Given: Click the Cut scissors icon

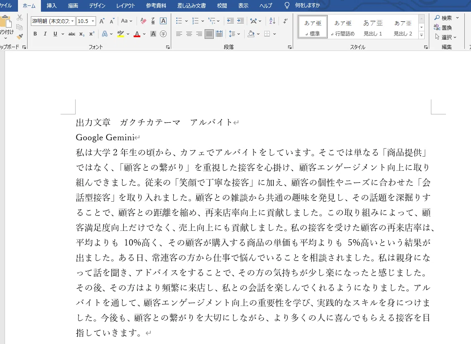Looking at the screenshot, I should point(20,18).
